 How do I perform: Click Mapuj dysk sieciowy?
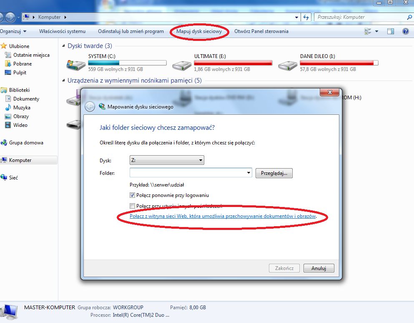[199, 31]
